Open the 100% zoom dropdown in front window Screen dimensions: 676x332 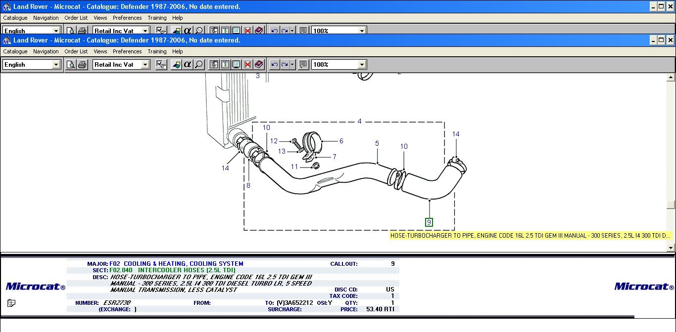pyautogui.click(x=362, y=65)
